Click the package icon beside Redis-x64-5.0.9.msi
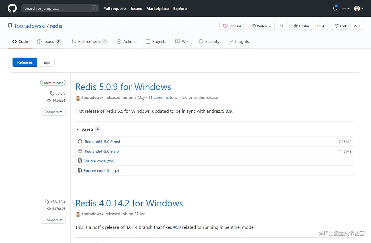Screen dimensions: 371x243 pos(80,141)
